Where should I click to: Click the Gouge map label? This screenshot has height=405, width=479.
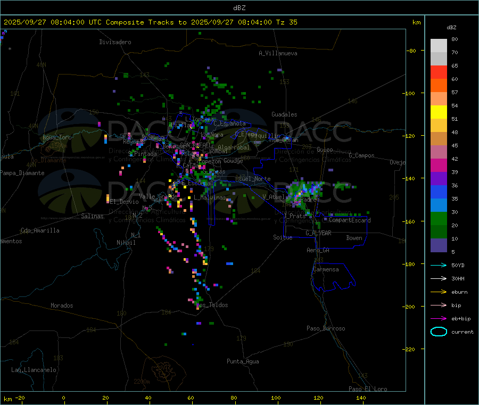click(x=233, y=161)
